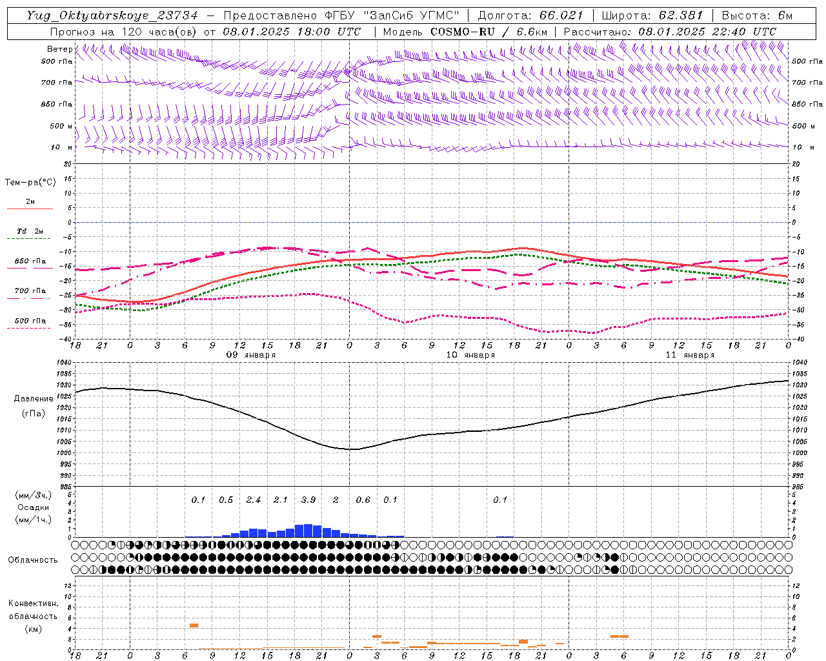Click the Высота: 6м header field
Image resolution: width=826 pixels, height=661 pixels.
coord(757,15)
